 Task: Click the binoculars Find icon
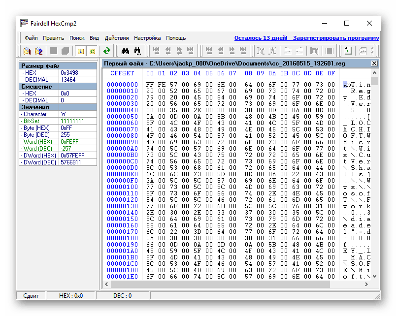125,51
